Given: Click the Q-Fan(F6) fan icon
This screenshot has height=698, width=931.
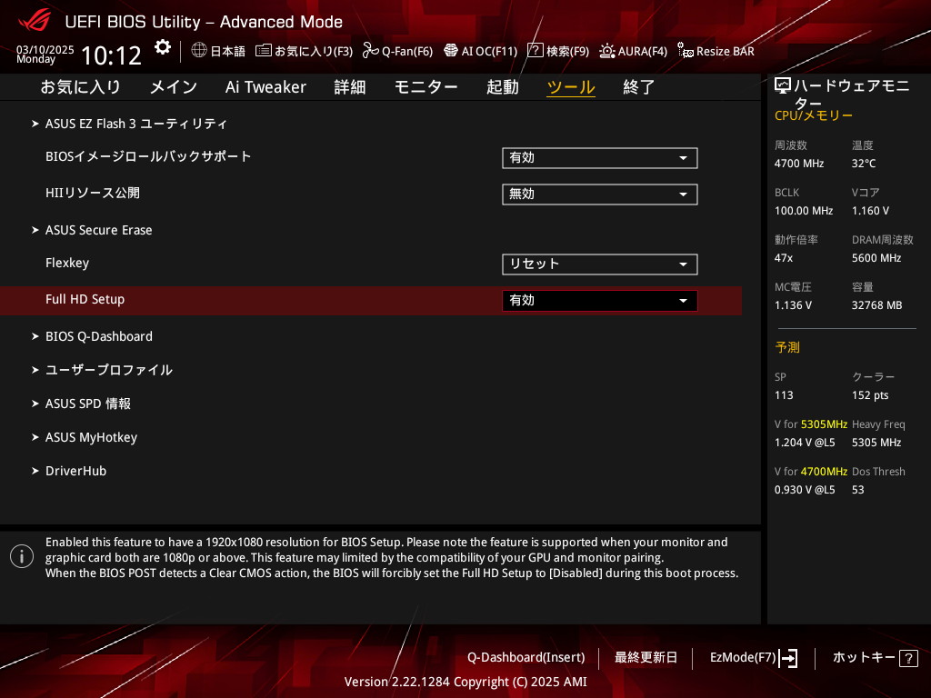Looking at the screenshot, I should [371, 51].
